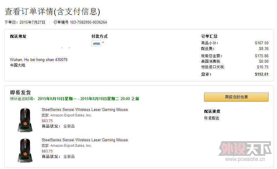Screen dimensions: 277x169
Task: Click the 跟踪您的包裹 track package button
Action: [236, 97]
